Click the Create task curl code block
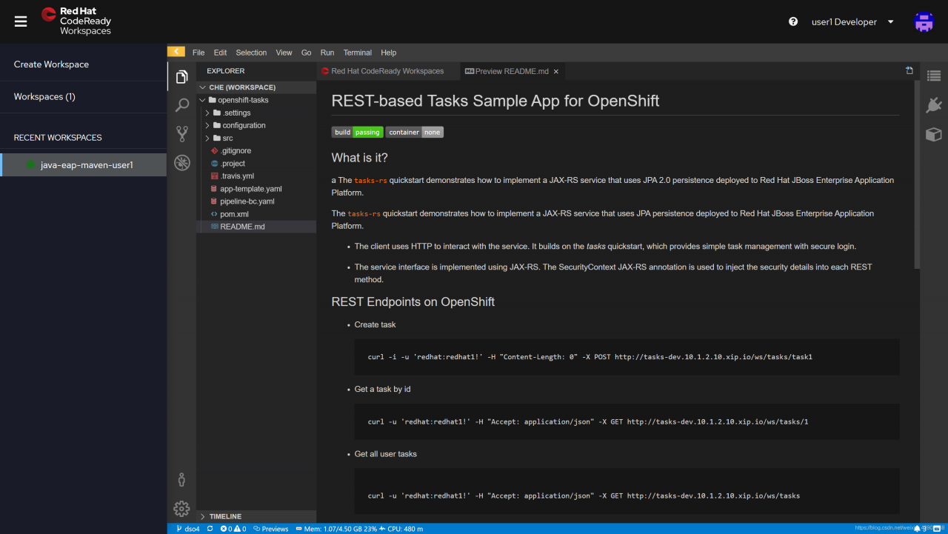 coord(627,357)
